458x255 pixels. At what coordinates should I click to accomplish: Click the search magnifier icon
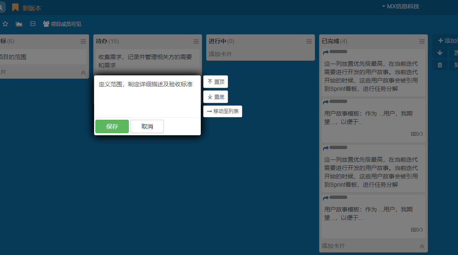pos(2,8)
